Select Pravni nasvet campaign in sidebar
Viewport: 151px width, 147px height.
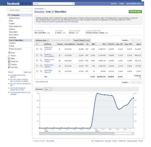14,35
